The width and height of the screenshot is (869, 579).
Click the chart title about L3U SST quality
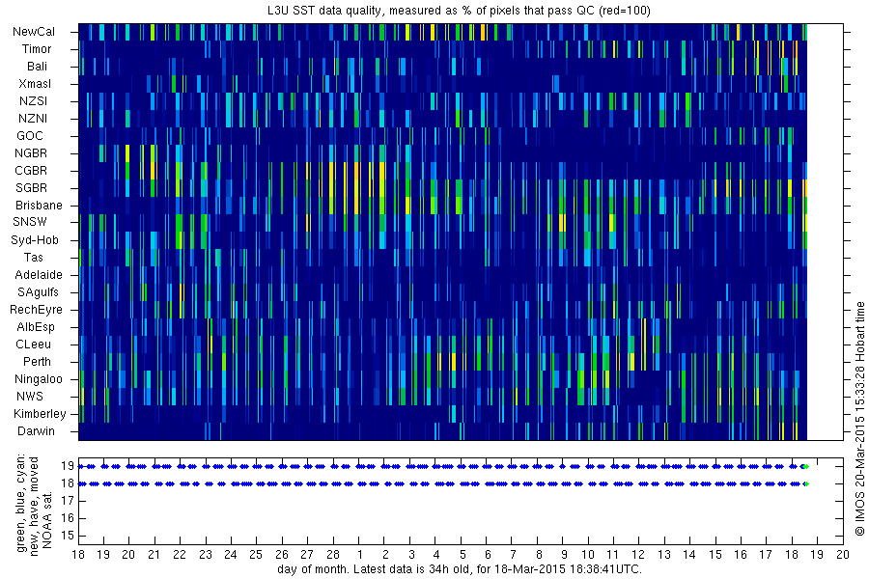[x=459, y=10]
